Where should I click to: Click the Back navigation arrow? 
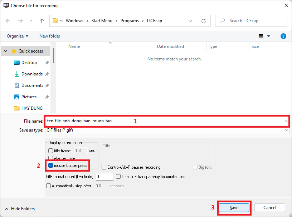point(8,21)
